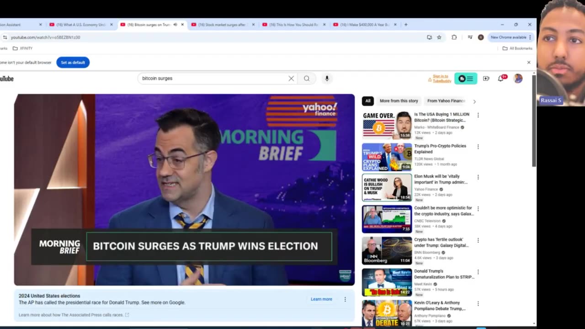Open New Chrome available menu
This screenshot has width=585, height=329.
pos(511,37)
